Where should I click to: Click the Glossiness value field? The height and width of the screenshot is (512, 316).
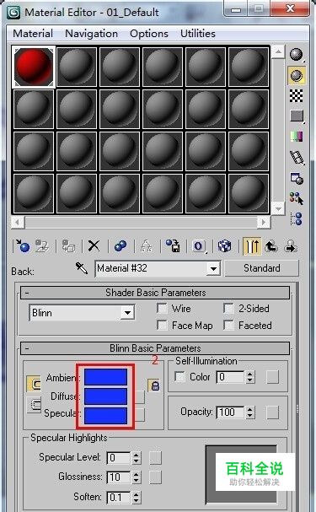[119, 477]
